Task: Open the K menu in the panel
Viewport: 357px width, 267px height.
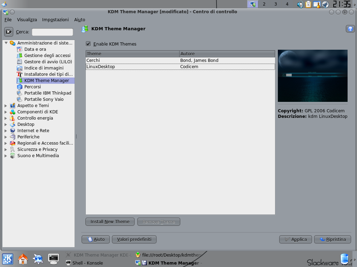Action: pos(8,259)
